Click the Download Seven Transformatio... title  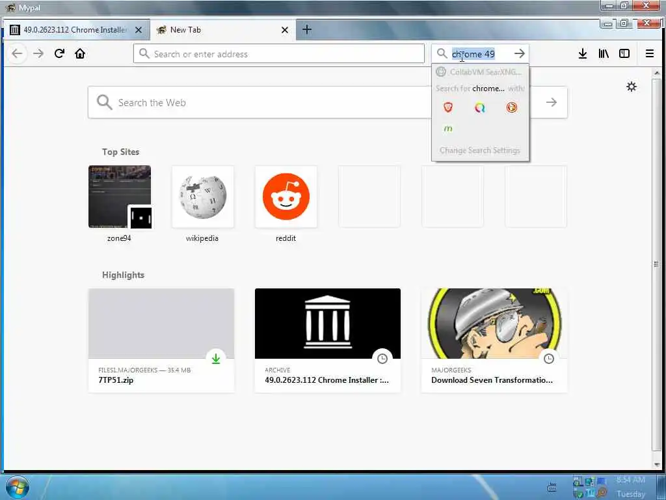pos(492,380)
